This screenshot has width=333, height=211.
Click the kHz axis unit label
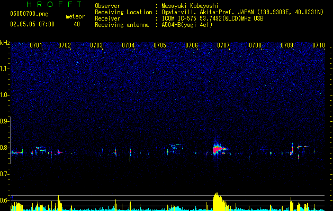(x=5, y=43)
